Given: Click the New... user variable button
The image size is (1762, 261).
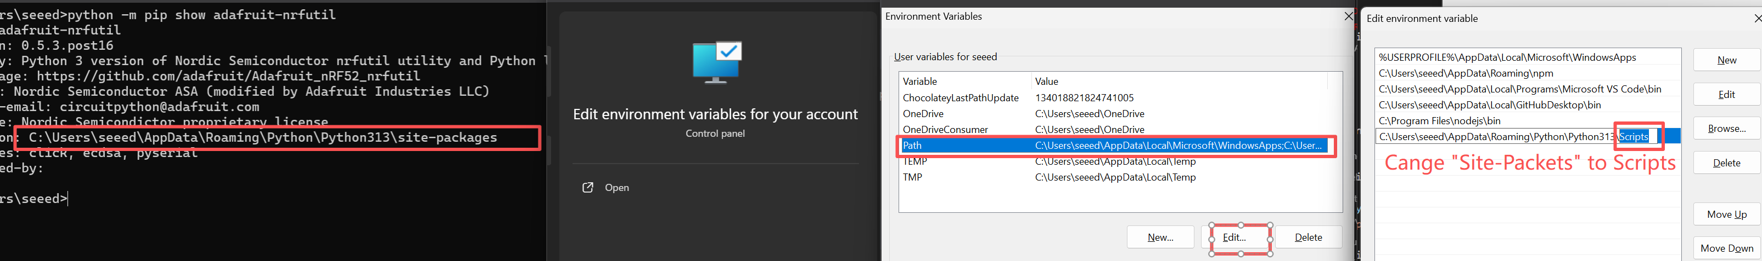Looking at the screenshot, I should pos(1160,237).
